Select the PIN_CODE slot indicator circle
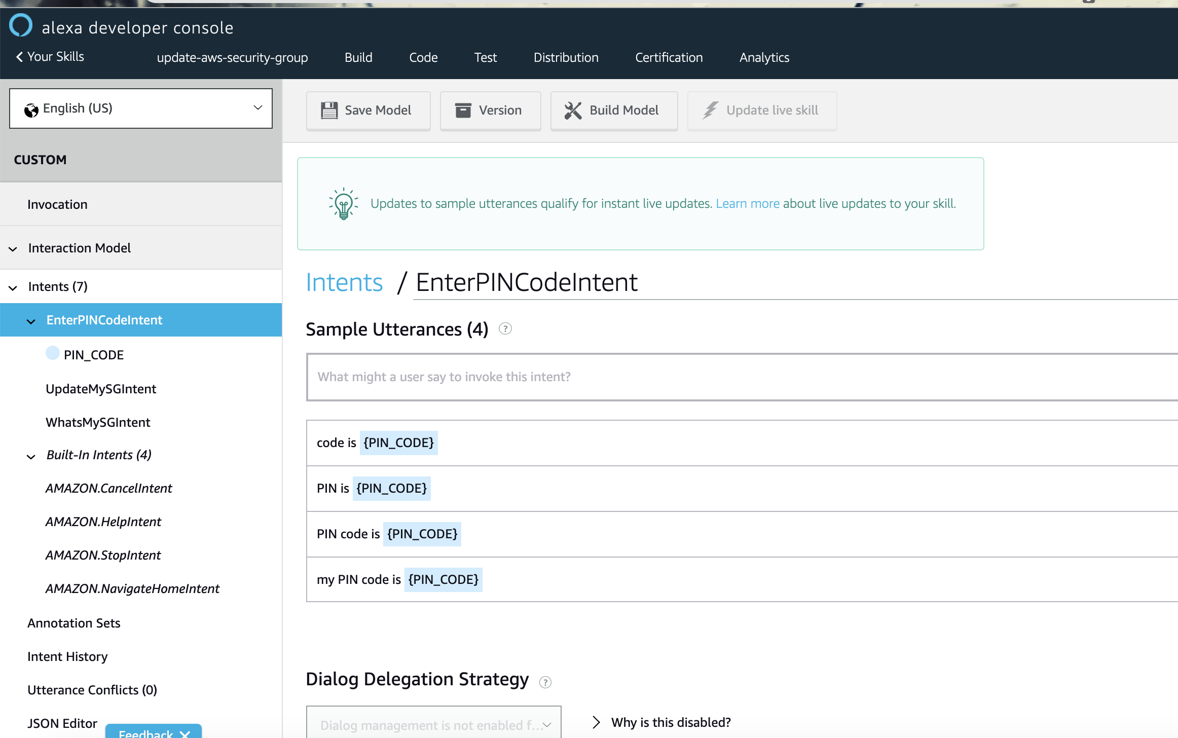Viewport: 1178px width, 738px height. [53, 353]
